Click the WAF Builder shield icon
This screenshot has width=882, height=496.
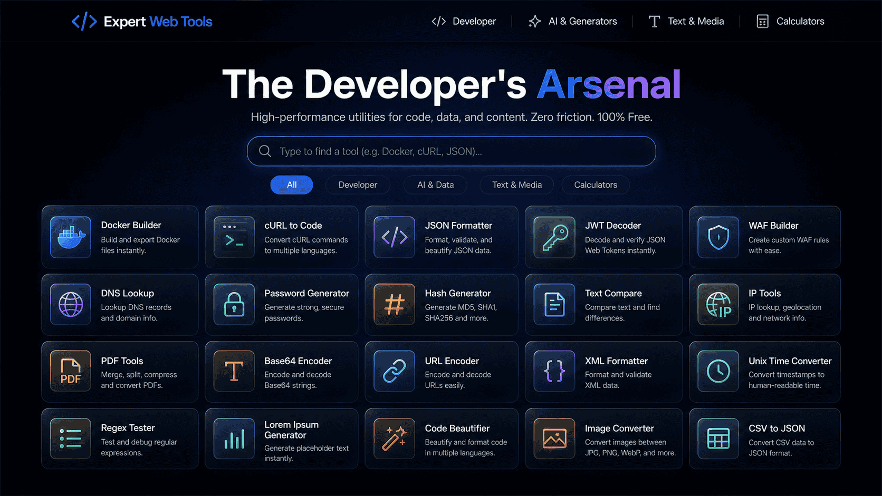718,237
